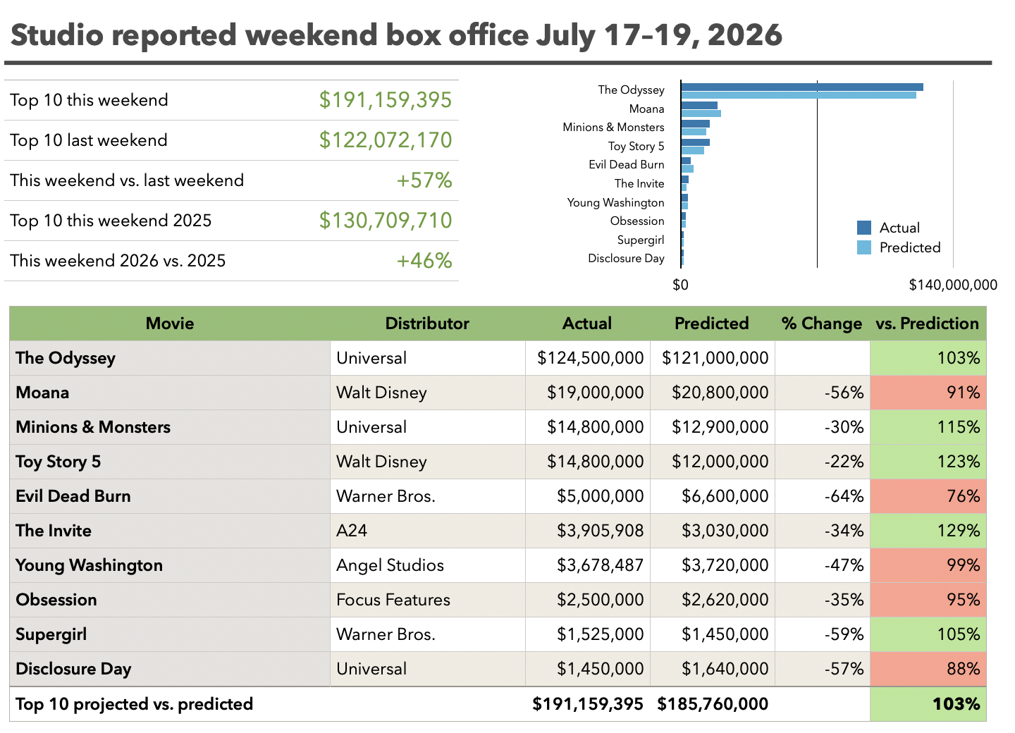Select The Odyssey movie cell
The image size is (1015, 733).
click(x=170, y=358)
